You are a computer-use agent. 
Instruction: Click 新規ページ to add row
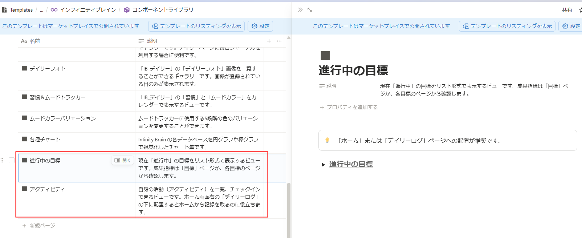tap(39, 226)
